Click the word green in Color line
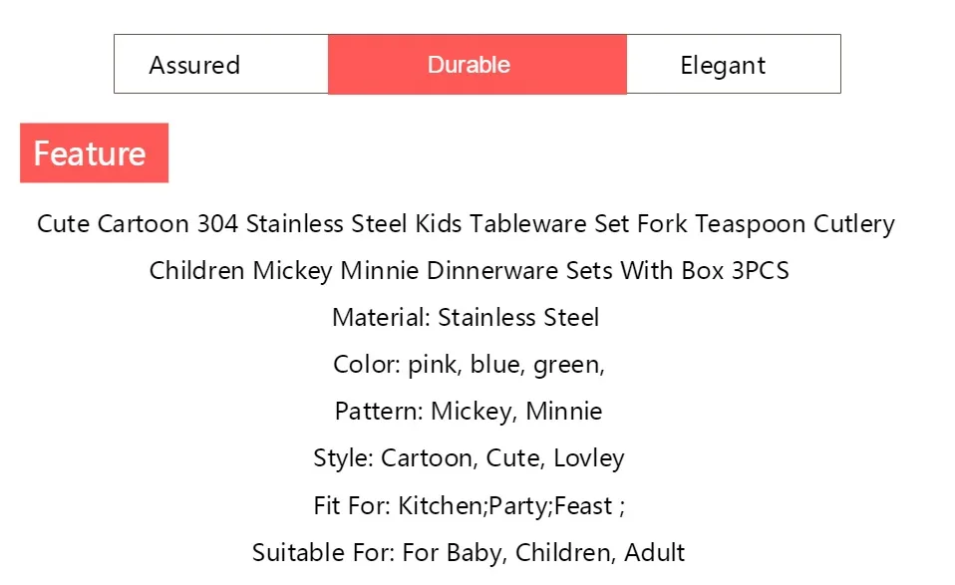 (x=569, y=365)
